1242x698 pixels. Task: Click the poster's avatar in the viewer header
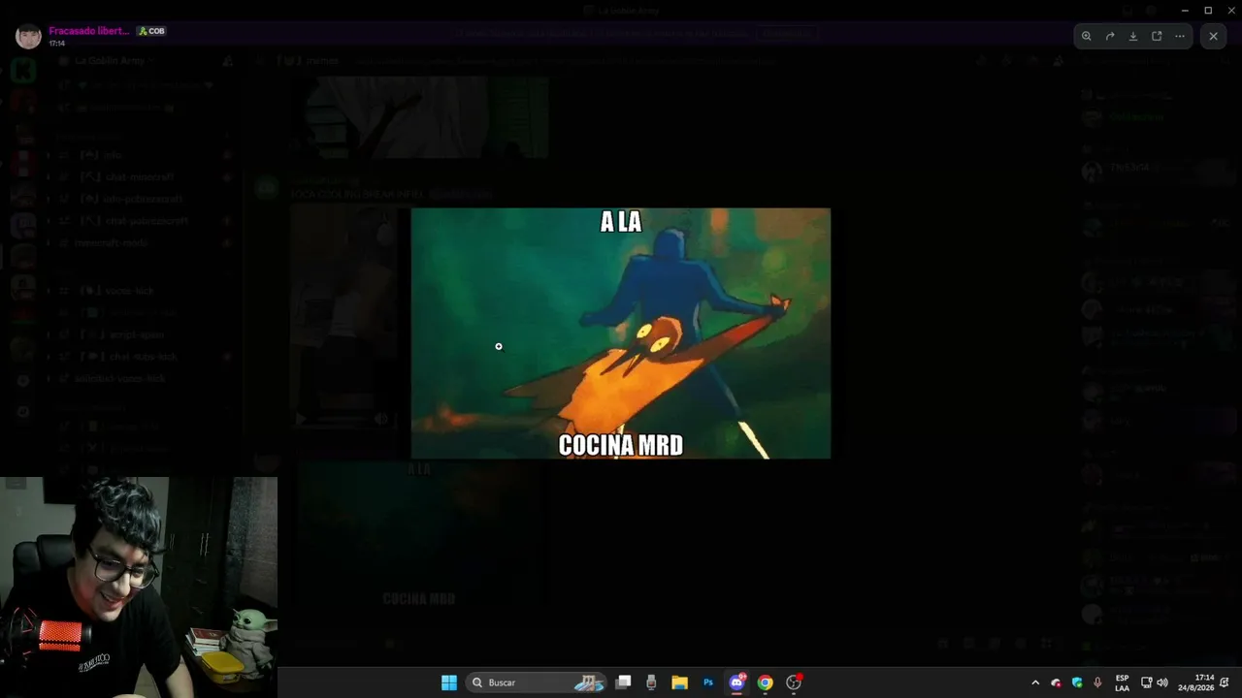28,37
